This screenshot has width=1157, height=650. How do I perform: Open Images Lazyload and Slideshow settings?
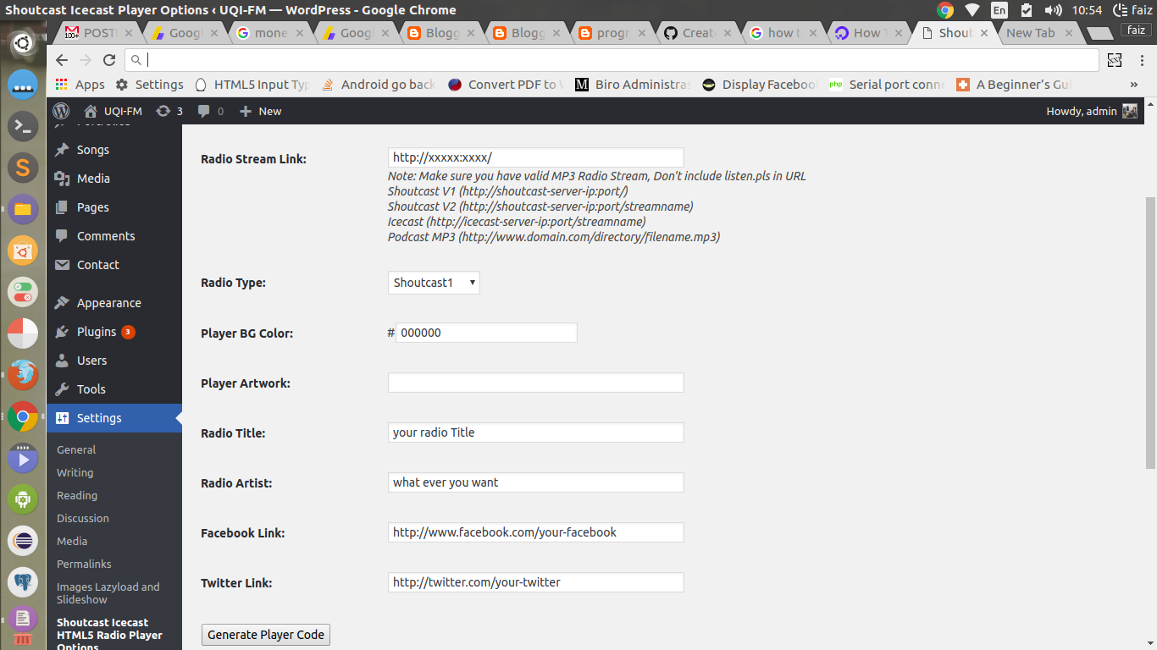(108, 592)
